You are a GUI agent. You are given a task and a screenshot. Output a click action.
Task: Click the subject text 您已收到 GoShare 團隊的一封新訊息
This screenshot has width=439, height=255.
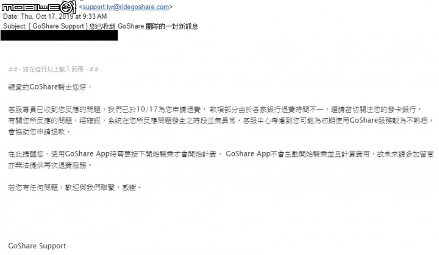[x=144, y=26]
